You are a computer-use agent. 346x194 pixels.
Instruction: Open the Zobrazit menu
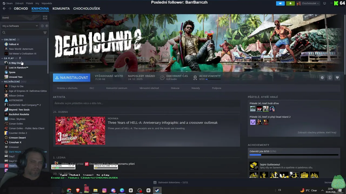point(19,3)
